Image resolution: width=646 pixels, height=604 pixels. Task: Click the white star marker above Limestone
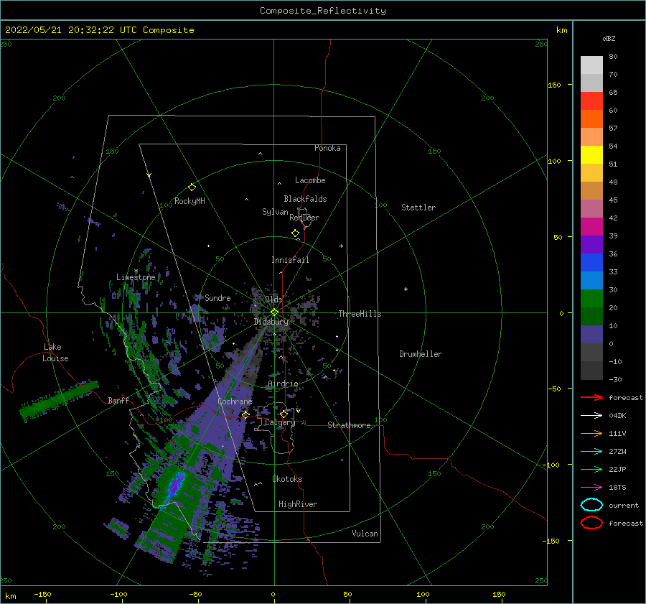point(136,271)
